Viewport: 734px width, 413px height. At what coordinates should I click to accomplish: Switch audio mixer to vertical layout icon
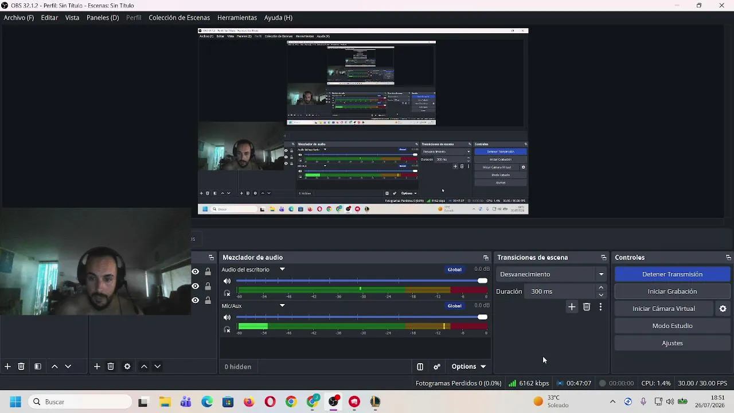(x=420, y=367)
